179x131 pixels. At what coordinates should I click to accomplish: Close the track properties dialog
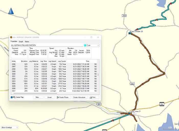(x=98, y=37)
